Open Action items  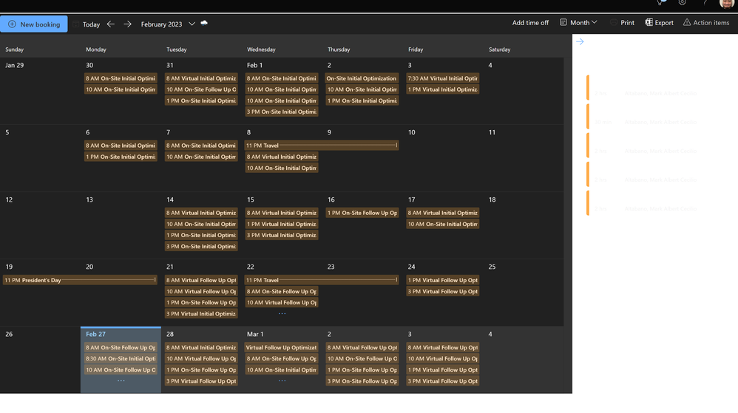click(x=706, y=23)
